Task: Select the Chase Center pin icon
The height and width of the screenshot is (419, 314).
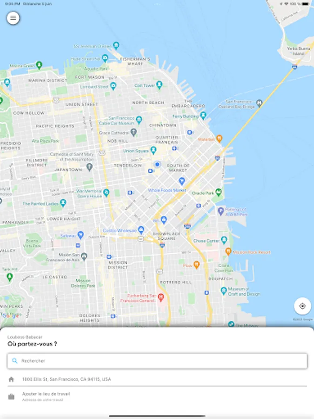Action: (224, 240)
